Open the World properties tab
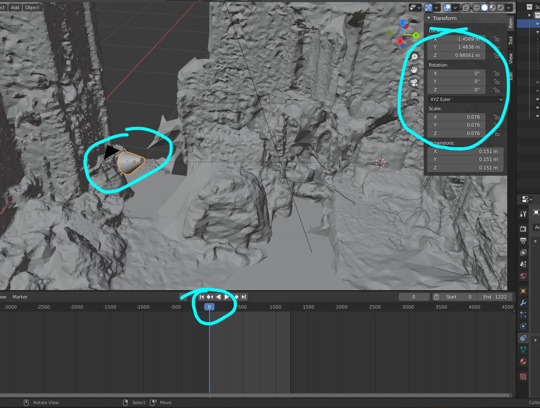The image size is (540, 408). [x=523, y=275]
